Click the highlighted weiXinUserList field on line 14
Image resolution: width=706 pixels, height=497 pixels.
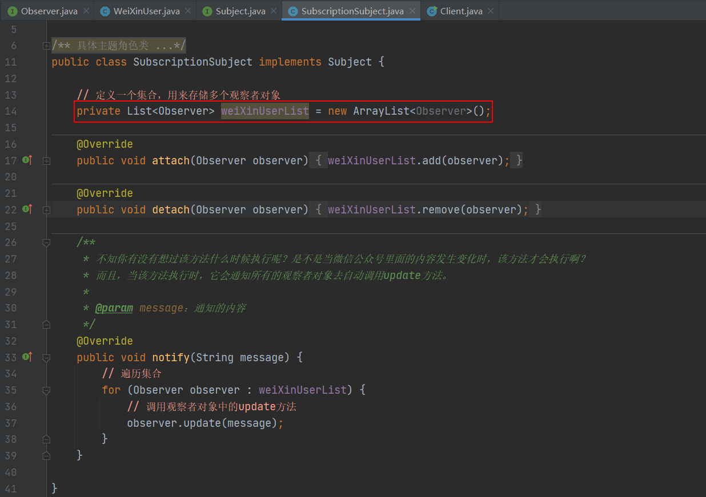click(265, 111)
